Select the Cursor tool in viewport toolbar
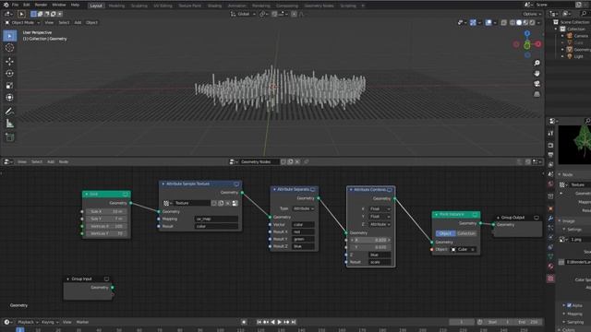 coord(10,48)
